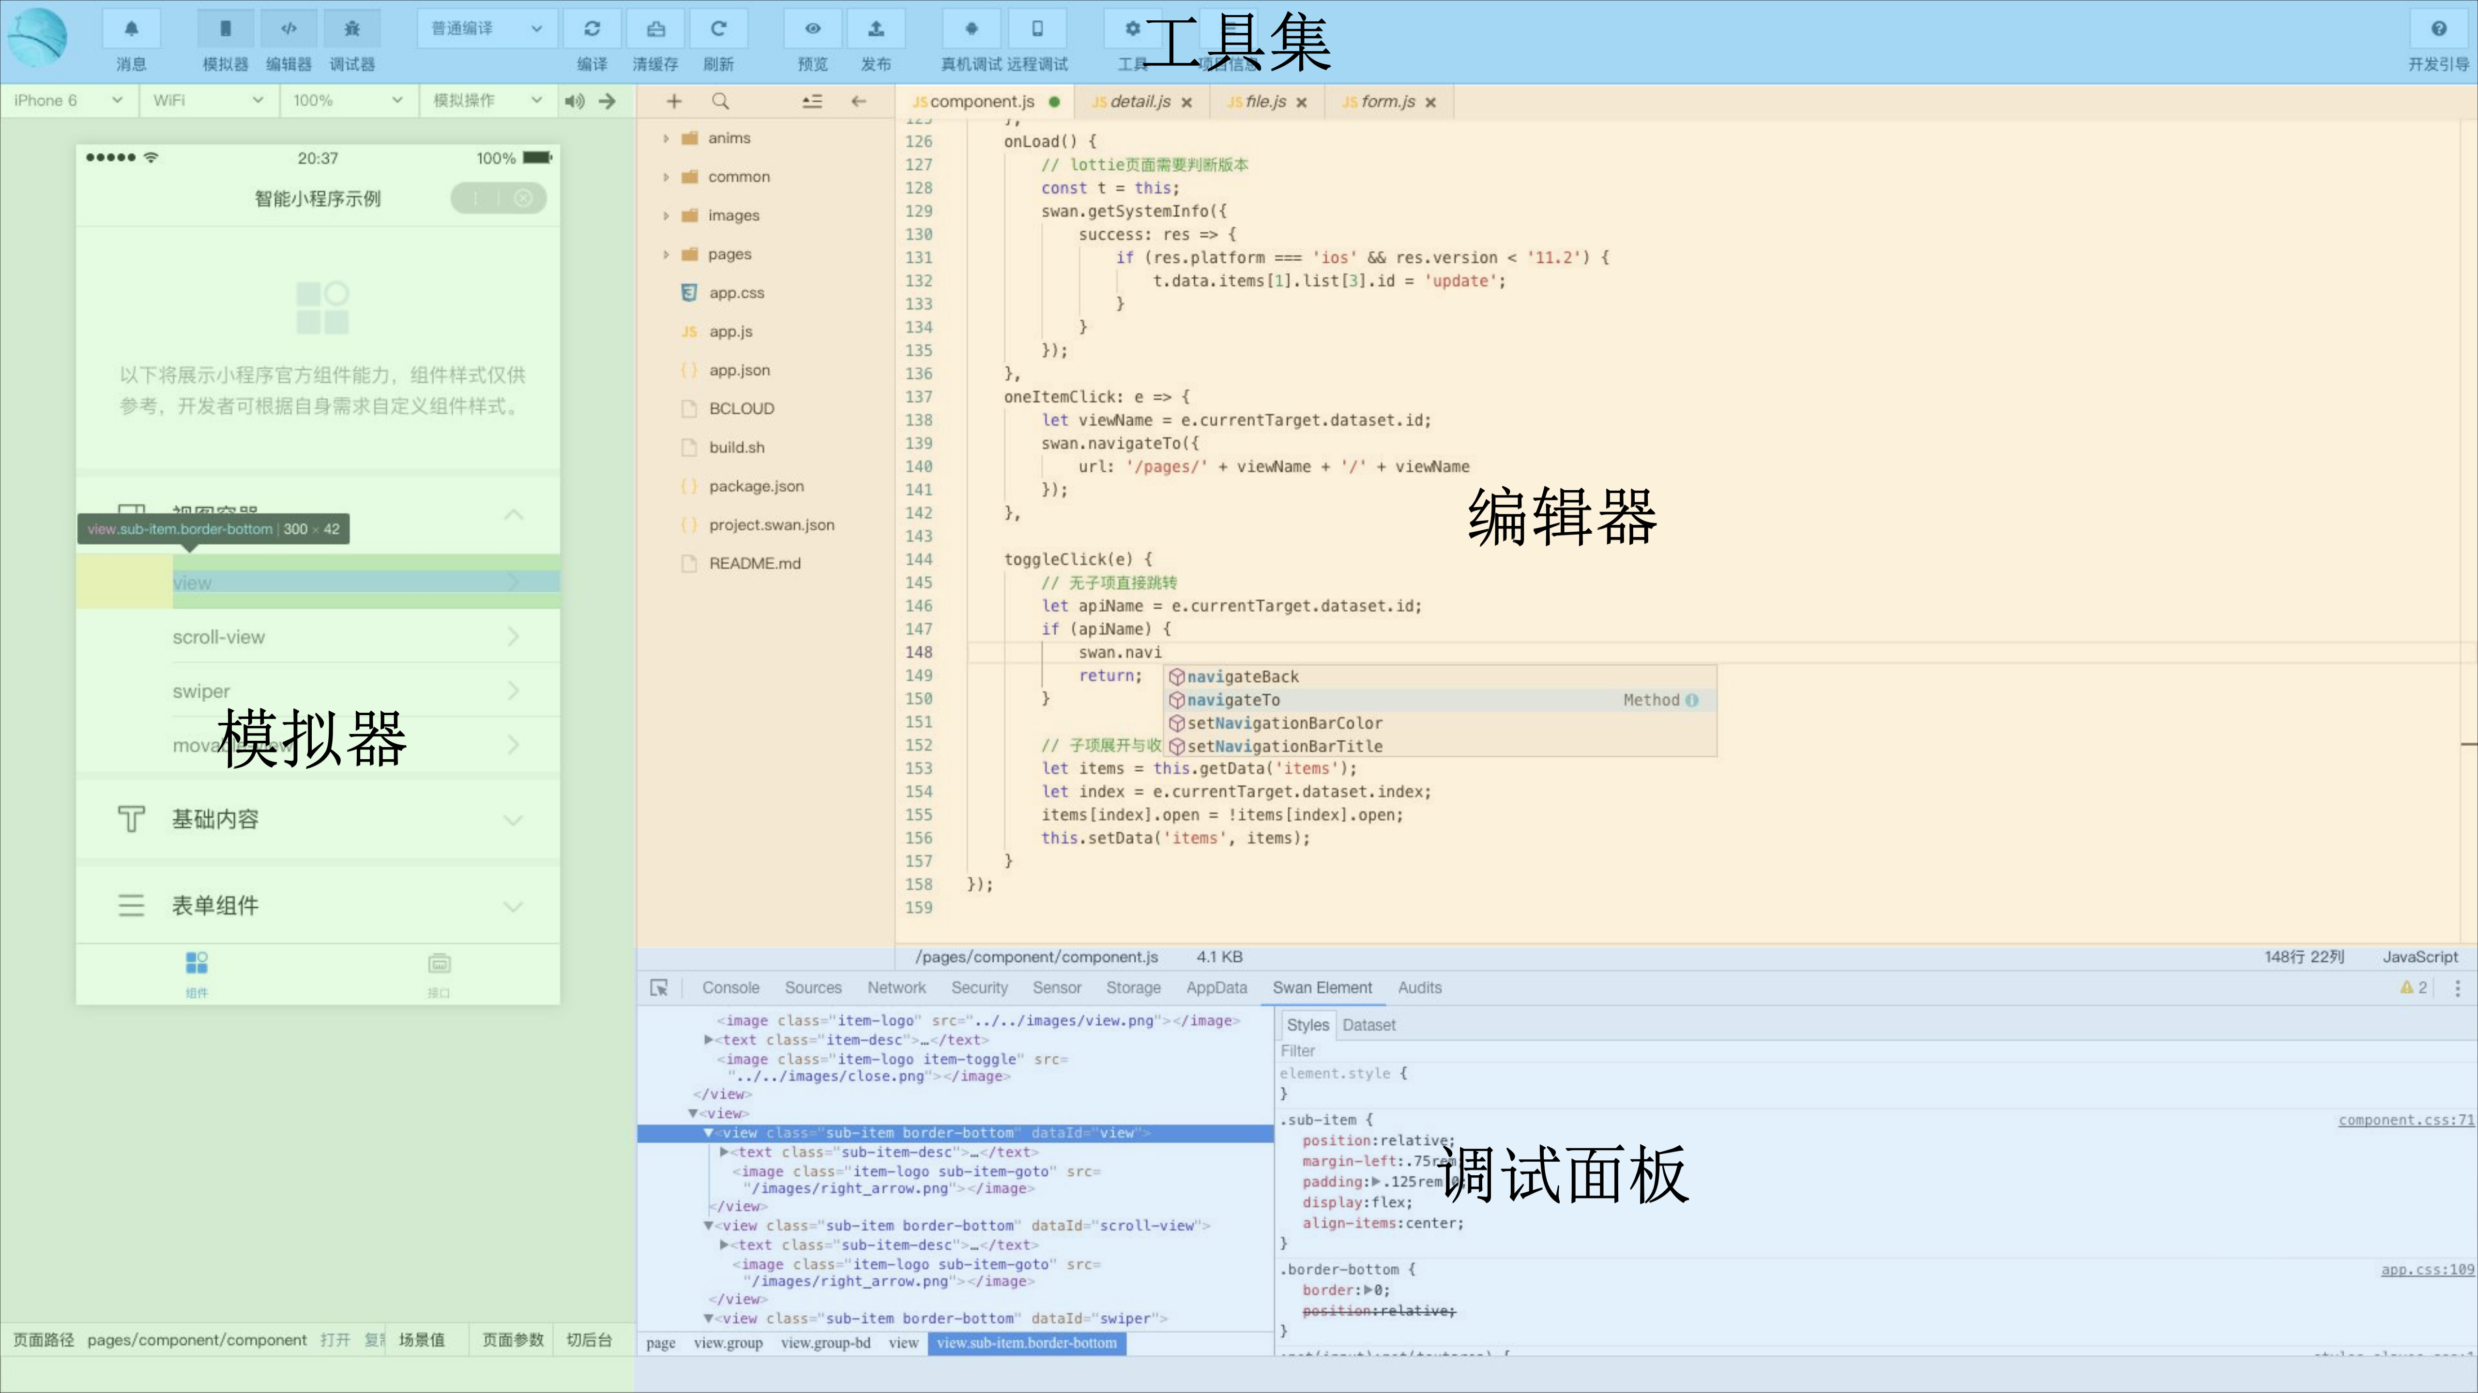
Task: Click the search icon above the file tree
Action: tap(719, 101)
